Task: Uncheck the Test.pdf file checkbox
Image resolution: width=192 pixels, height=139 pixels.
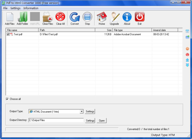Action: (8, 34)
